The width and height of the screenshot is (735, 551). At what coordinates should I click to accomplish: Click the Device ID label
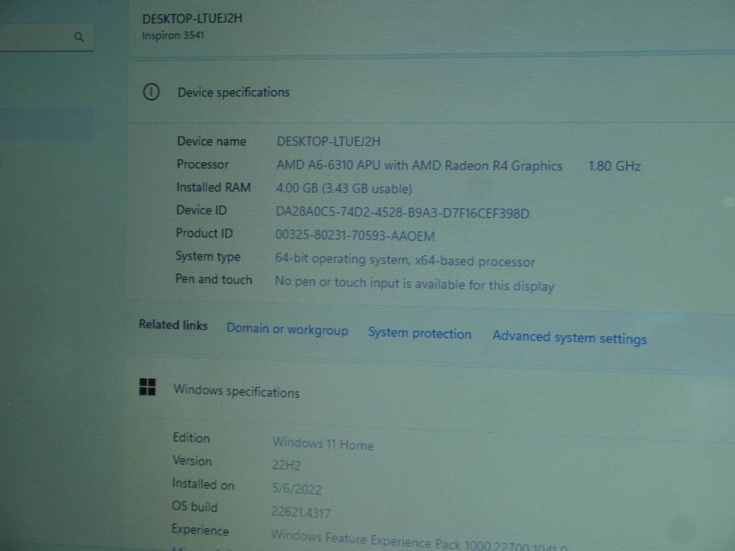pyautogui.click(x=202, y=210)
